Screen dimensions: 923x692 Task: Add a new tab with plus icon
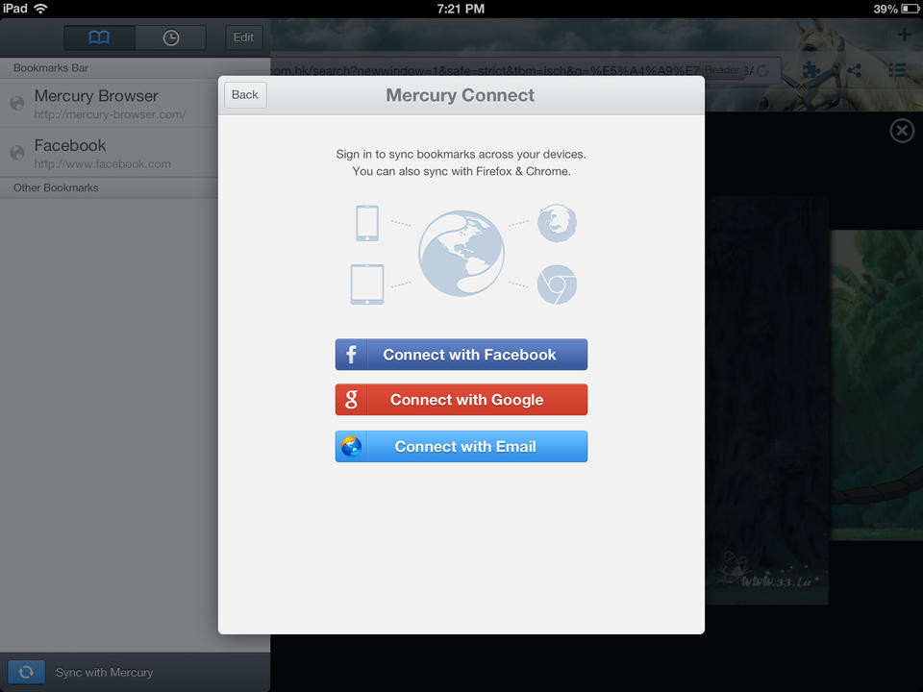tap(904, 35)
